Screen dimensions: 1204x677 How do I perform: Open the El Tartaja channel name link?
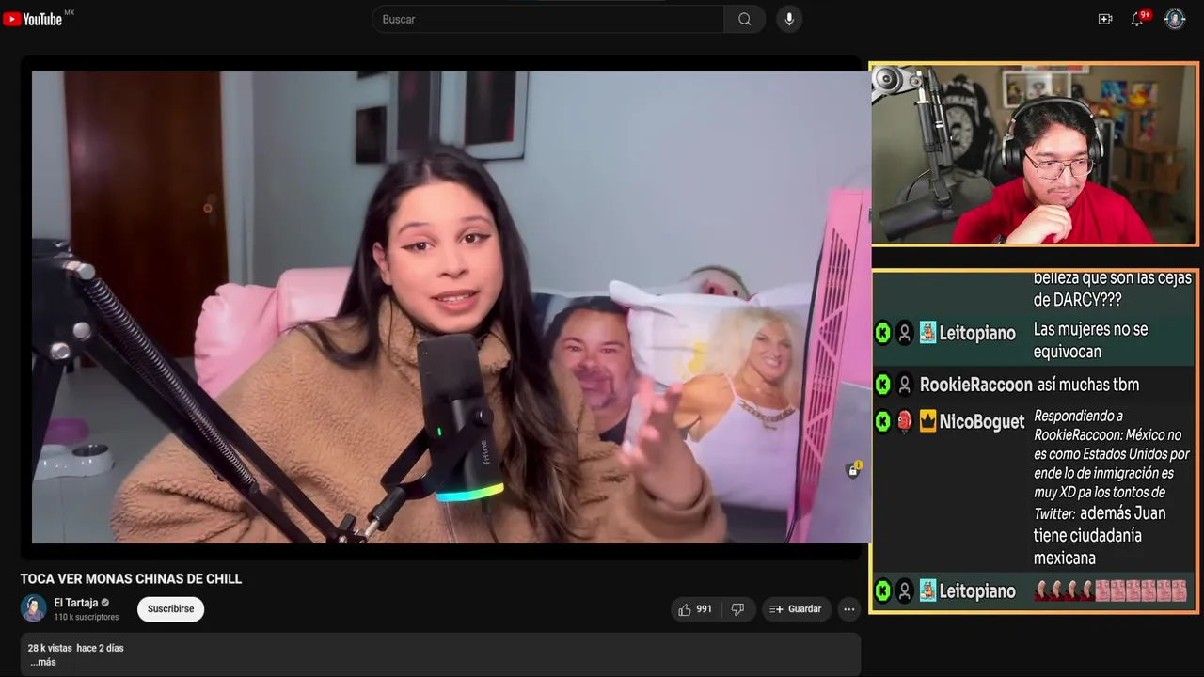pyautogui.click(x=76, y=603)
